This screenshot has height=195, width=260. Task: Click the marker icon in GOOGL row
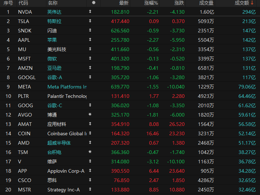pyautogui.click(x=90, y=77)
